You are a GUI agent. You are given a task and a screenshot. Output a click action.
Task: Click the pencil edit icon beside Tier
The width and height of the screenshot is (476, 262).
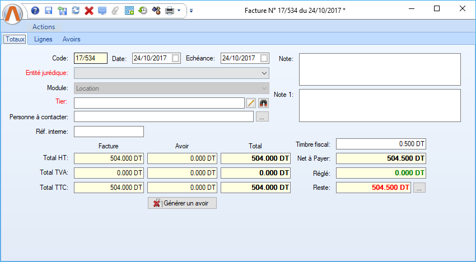251,102
